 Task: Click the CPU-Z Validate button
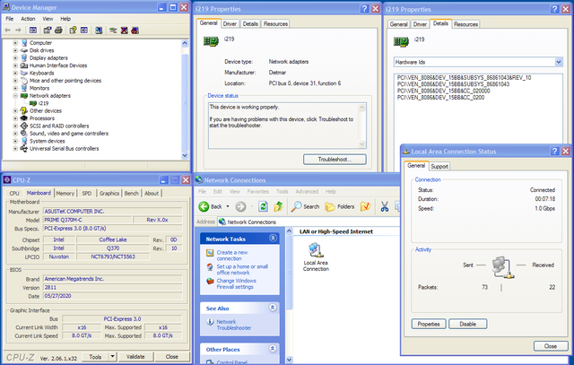coord(135,356)
